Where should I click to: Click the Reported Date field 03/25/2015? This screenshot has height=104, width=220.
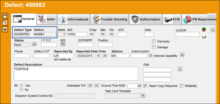(x=85, y=56)
